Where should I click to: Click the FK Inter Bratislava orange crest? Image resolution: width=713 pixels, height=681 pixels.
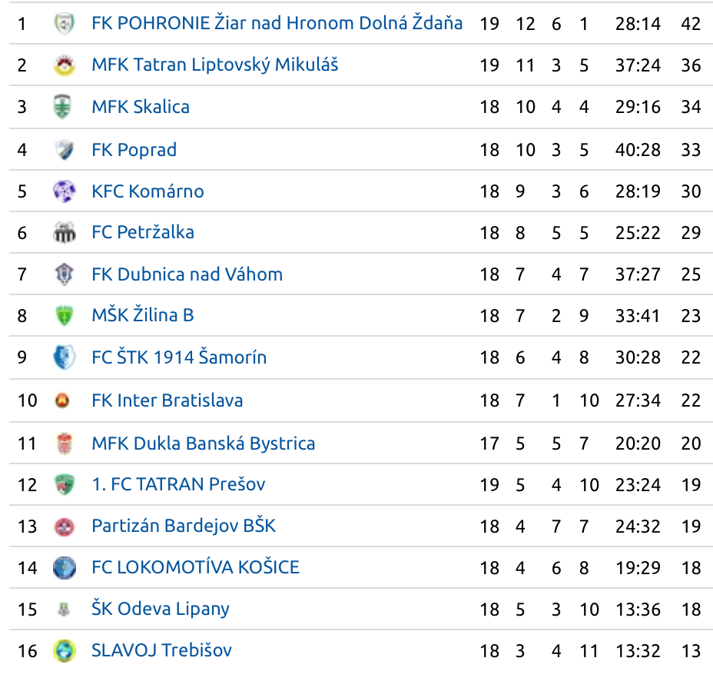pyautogui.click(x=62, y=400)
